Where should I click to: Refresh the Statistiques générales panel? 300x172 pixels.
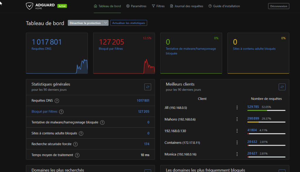coord(148,87)
